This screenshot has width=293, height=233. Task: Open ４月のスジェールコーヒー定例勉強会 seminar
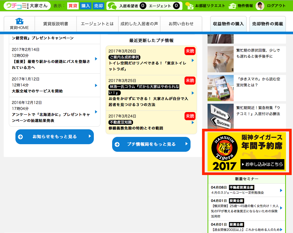[238, 193]
